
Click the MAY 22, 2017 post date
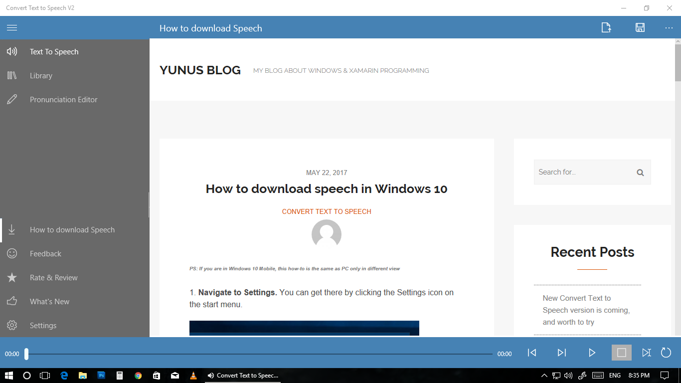pos(327,173)
